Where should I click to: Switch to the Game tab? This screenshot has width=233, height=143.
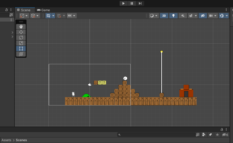(43, 10)
